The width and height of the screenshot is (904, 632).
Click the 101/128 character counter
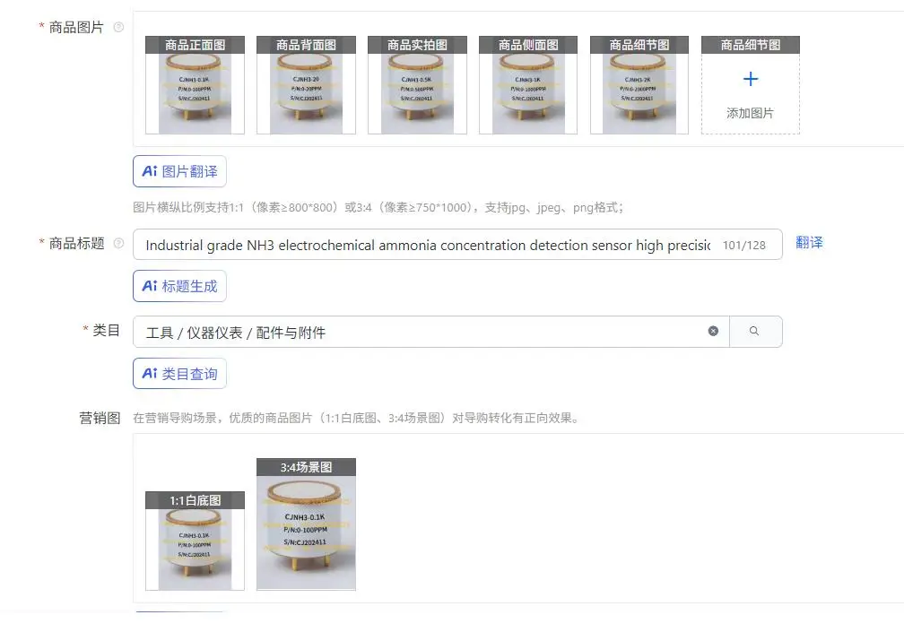[x=744, y=246]
